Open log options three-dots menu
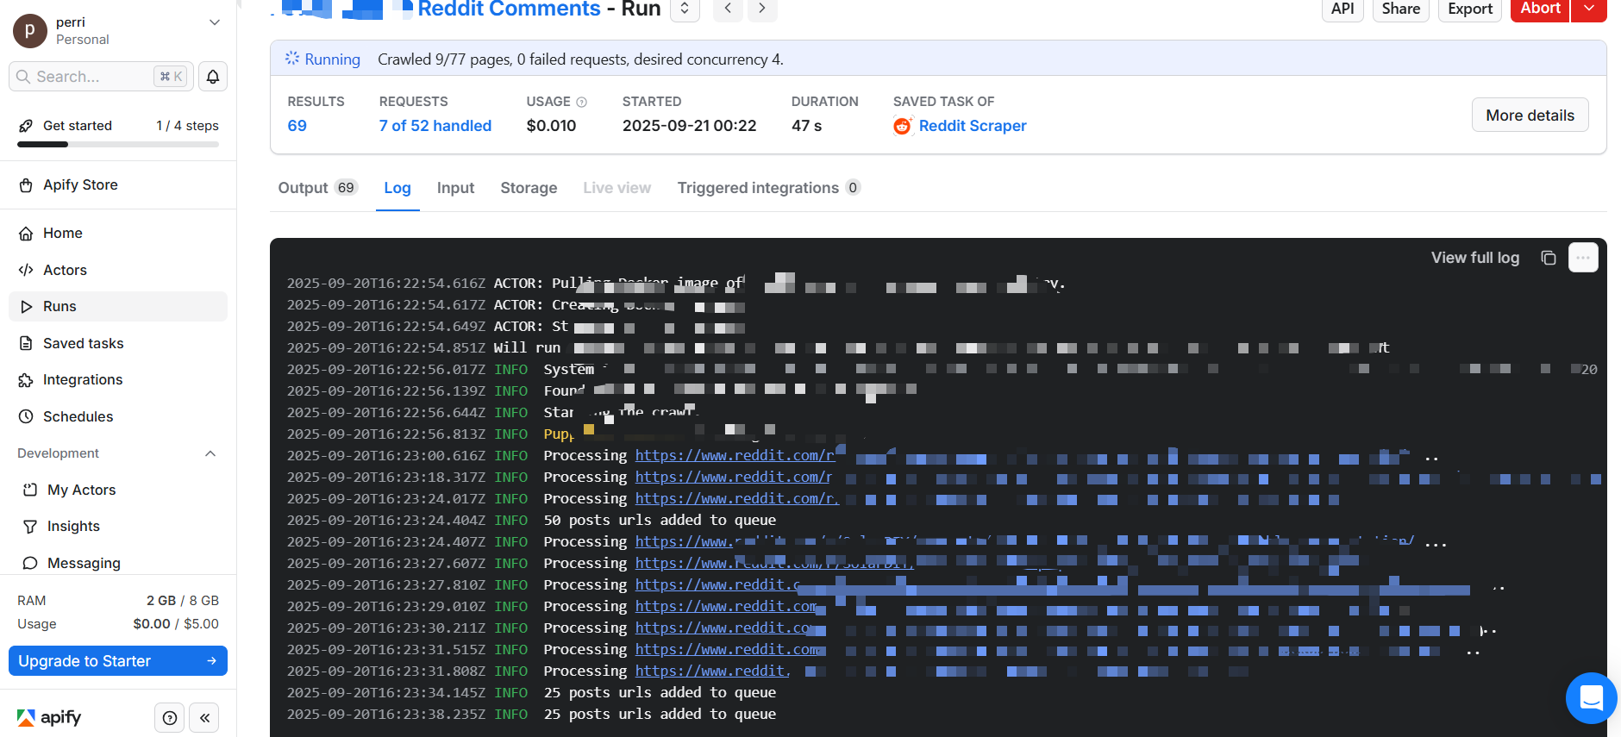Image resolution: width=1621 pixels, height=737 pixels. pos(1583,258)
